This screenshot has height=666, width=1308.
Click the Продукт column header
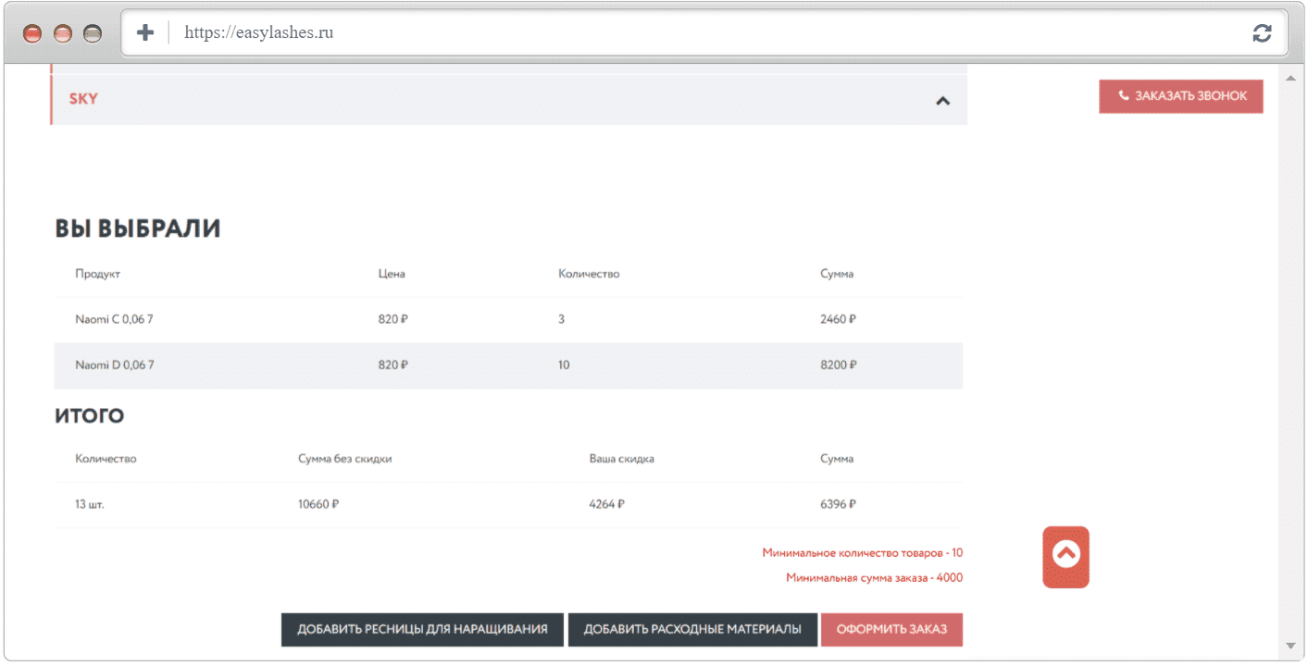click(98, 274)
